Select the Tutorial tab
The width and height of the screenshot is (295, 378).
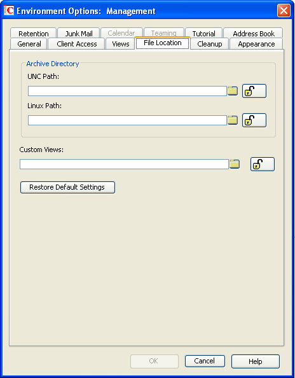[x=203, y=33]
